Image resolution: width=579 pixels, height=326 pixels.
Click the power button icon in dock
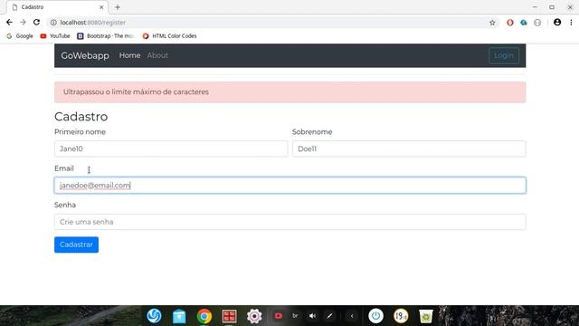tap(376, 316)
